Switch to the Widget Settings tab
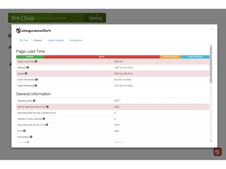 (x=56, y=40)
